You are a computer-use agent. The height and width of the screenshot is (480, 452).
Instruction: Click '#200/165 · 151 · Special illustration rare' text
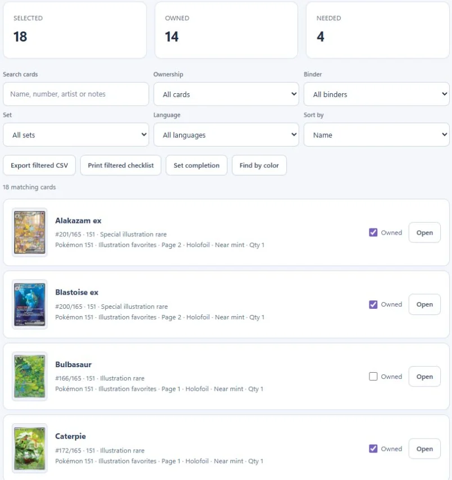[x=112, y=307]
